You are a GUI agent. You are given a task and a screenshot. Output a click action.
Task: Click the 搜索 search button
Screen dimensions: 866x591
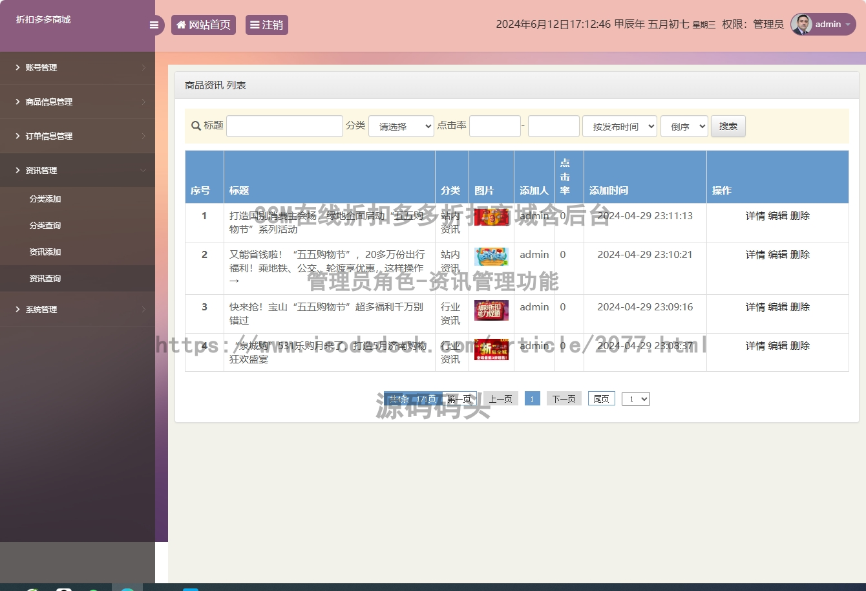pyautogui.click(x=728, y=126)
